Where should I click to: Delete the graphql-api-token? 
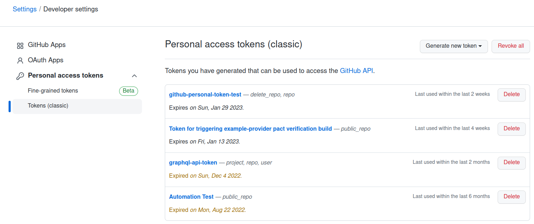511,162
